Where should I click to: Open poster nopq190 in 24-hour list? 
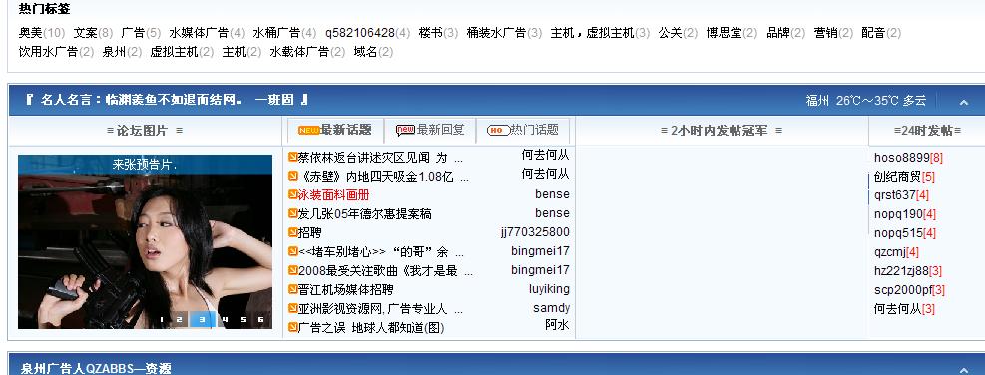pos(898,214)
